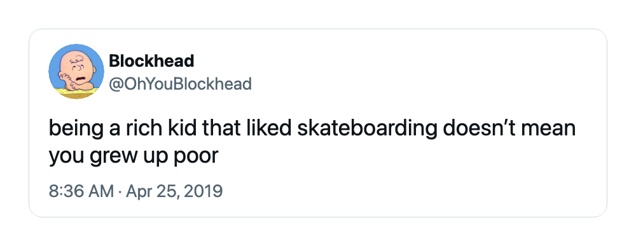The image size is (636, 246).
Task: Click the dot separator between time and date
Action: point(120,191)
